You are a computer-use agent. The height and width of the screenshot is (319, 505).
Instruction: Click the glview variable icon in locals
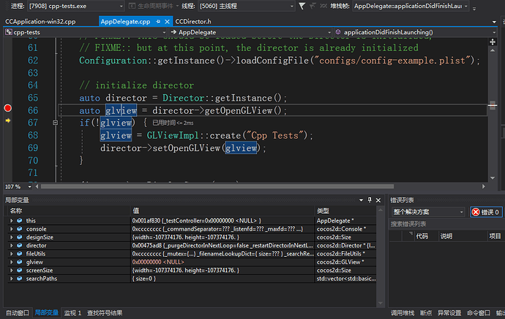pyautogui.click(x=19, y=261)
